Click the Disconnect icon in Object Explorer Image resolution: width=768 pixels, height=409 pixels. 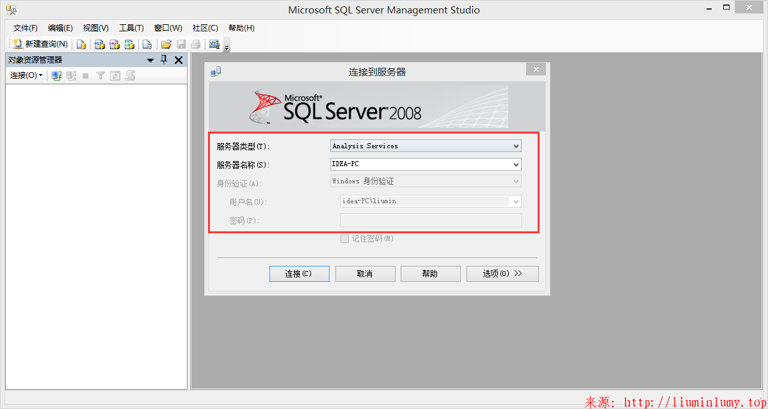pyautogui.click(x=71, y=75)
